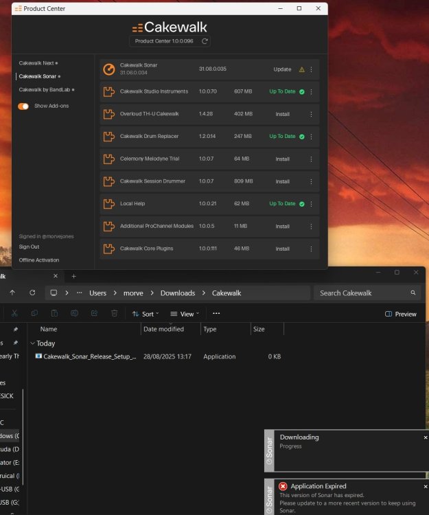Click the puzzle icon of Cakewalk Session Drummer
Image resolution: width=429 pixels, height=515 pixels.
109,181
